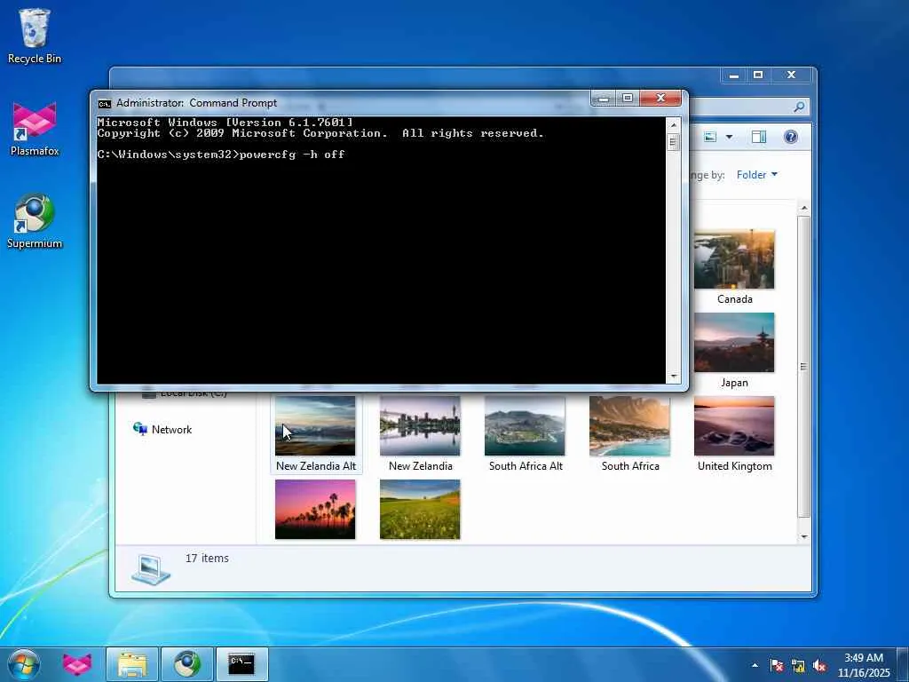Viewport: 909px width, 682px height.
Task: Switch to the Windows Explorer taskbar button
Action: (x=132, y=664)
